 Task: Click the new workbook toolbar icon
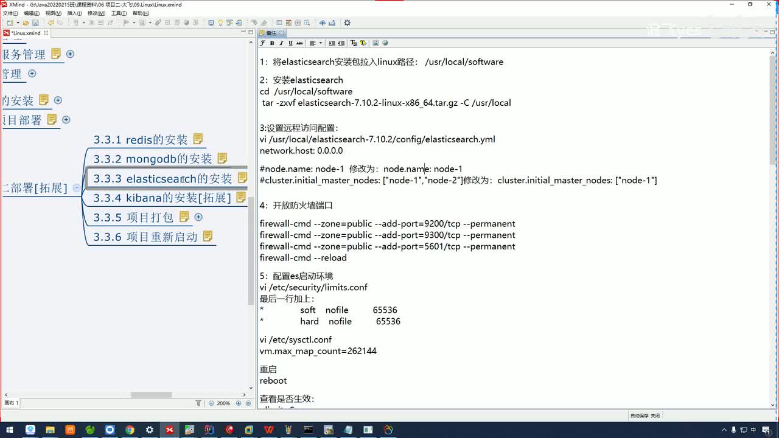(x=9, y=23)
